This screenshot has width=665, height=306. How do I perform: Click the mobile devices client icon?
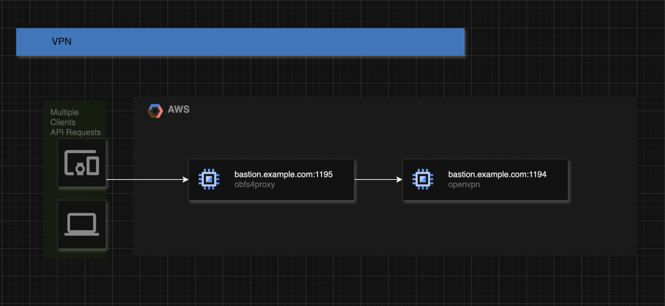[x=81, y=163]
